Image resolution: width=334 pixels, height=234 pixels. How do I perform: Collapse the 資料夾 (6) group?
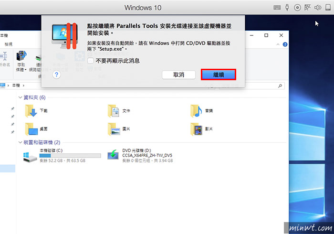pyautogui.click(x=20, y=97)
